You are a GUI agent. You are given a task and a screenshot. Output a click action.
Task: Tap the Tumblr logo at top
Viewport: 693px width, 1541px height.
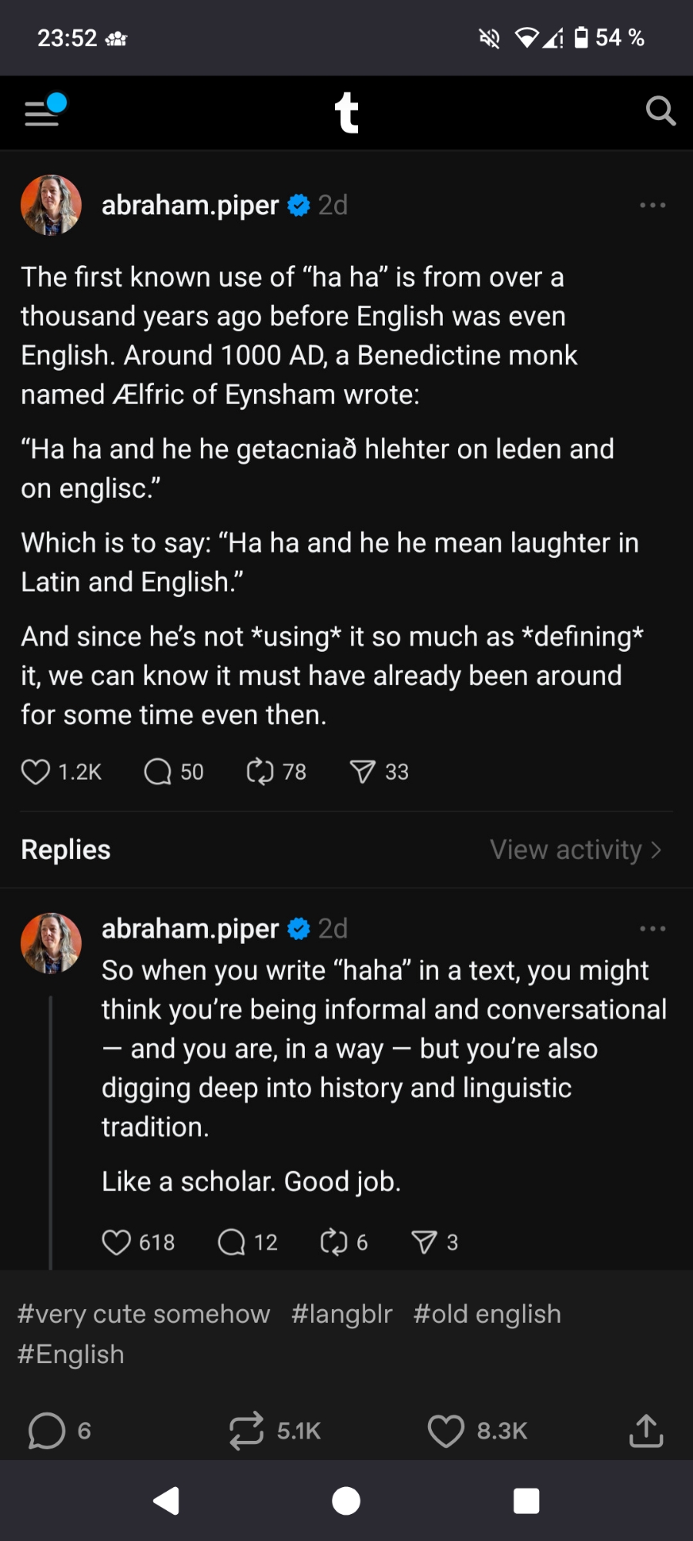tap(346, 112)
